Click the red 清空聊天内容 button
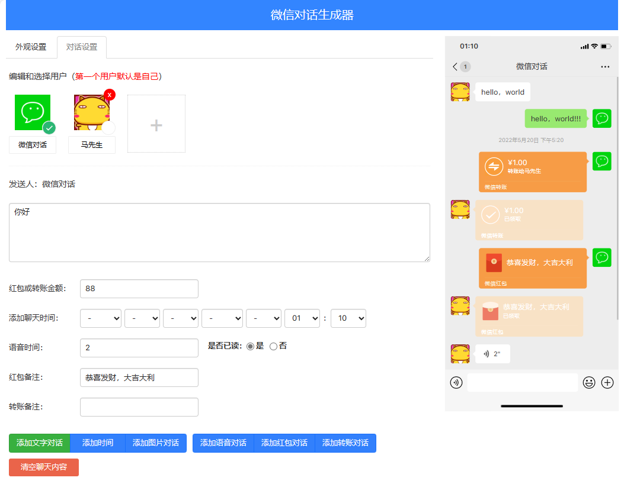624x484 pixels. [44, 467]
